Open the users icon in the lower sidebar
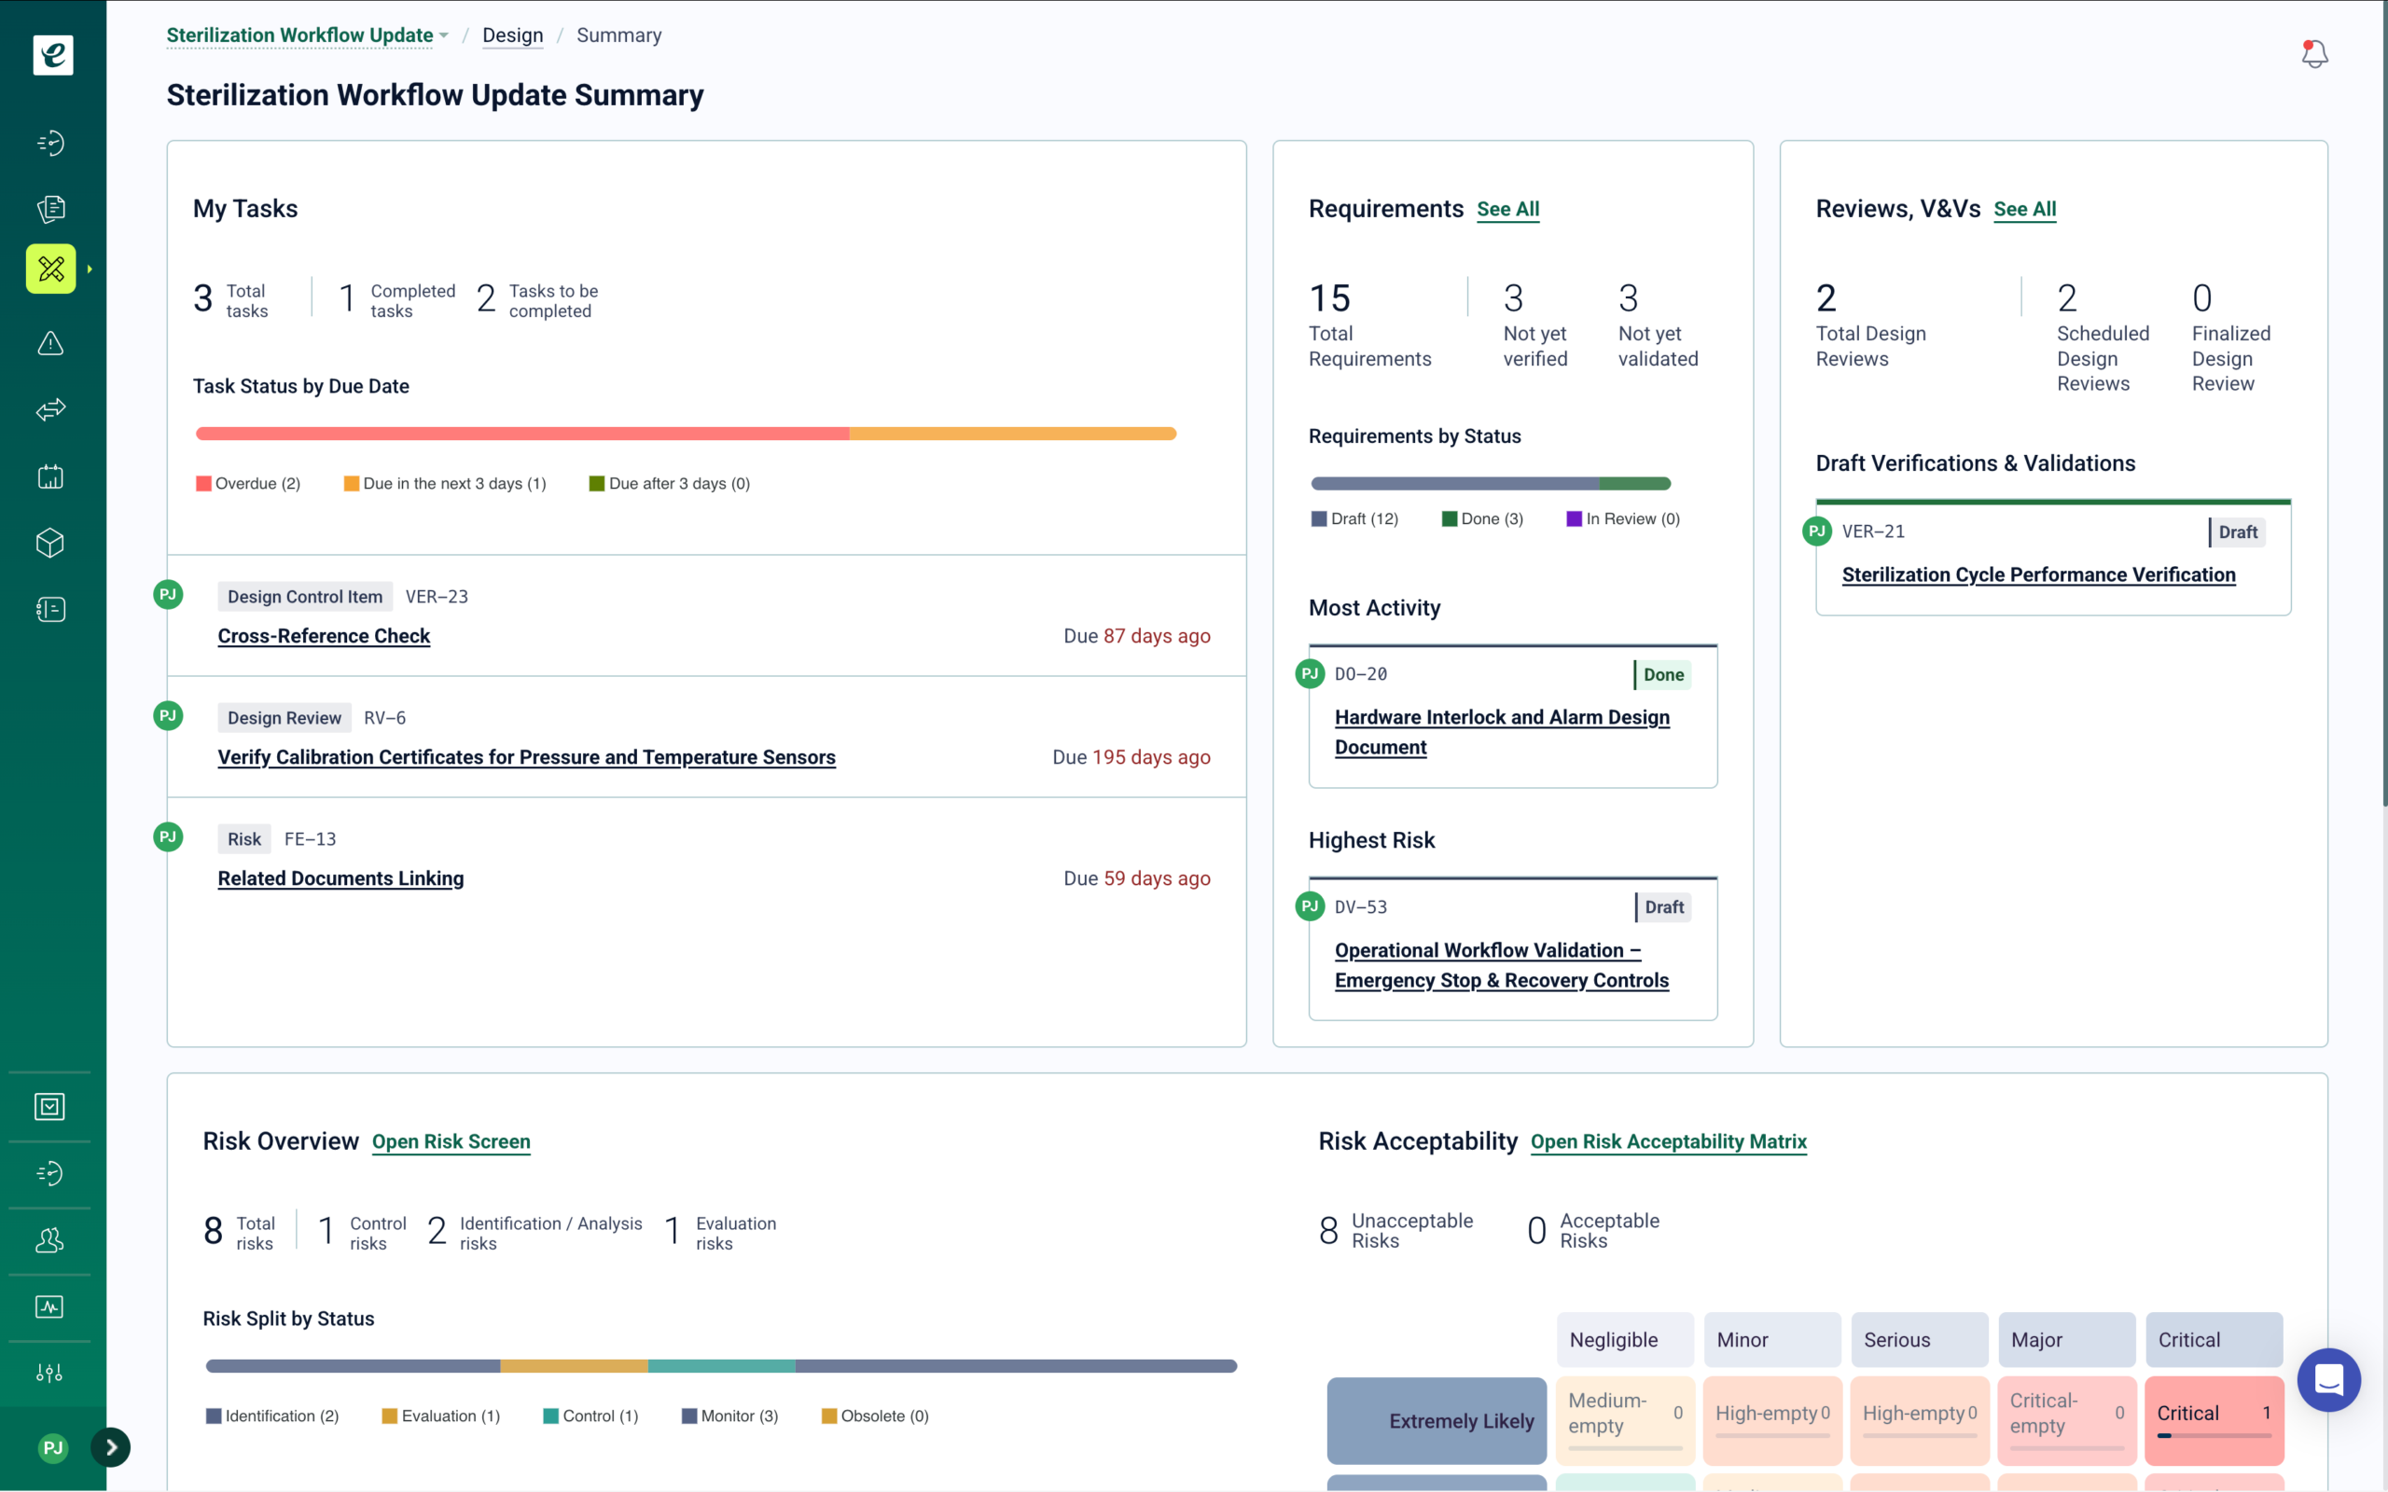 tap(49, 1239)
